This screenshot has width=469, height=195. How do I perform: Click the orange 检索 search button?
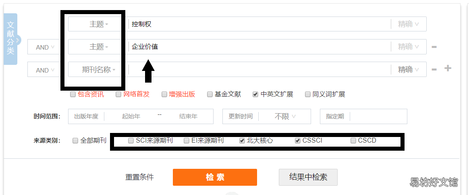coord(215,177)
